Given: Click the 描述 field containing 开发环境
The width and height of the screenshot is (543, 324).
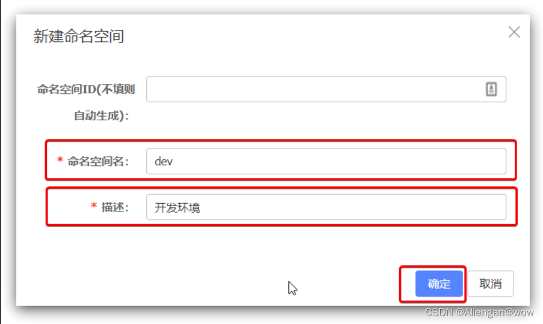Looking at the screenshot, I should click(326, 207).
